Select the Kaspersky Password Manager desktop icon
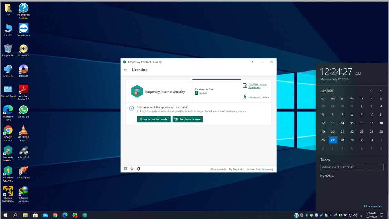The width and height of the screenshot is (389, 219). coord(8,174)
